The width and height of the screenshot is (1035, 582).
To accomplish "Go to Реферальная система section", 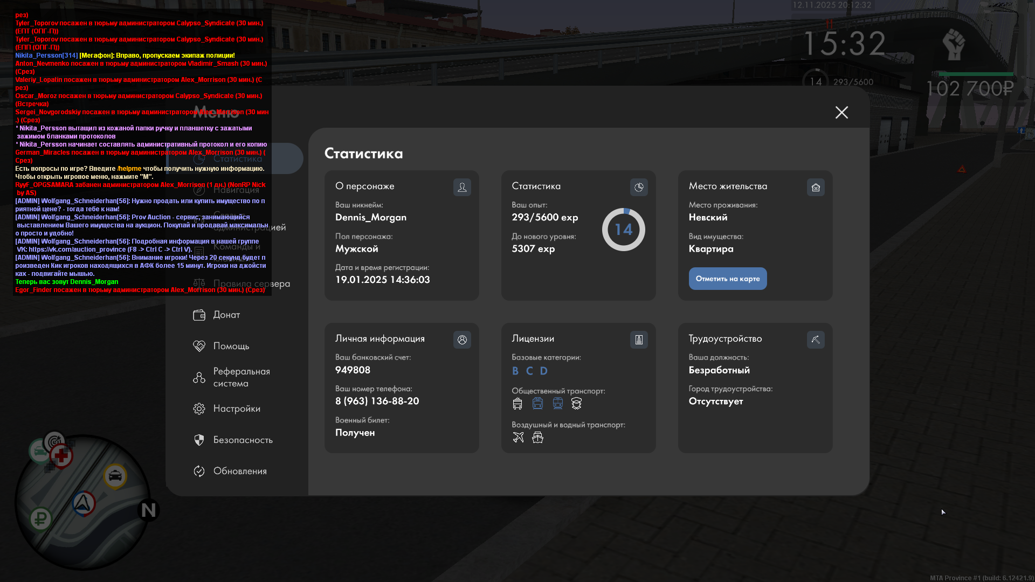I will [x=240, y=377].
